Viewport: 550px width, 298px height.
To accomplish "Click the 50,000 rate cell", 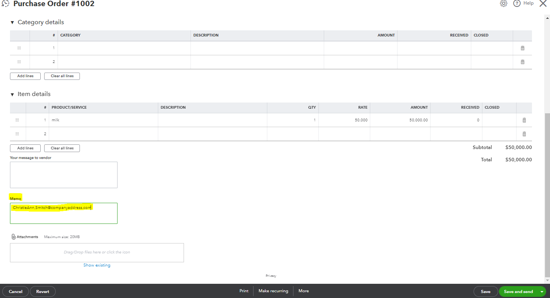I will point(344,120).
